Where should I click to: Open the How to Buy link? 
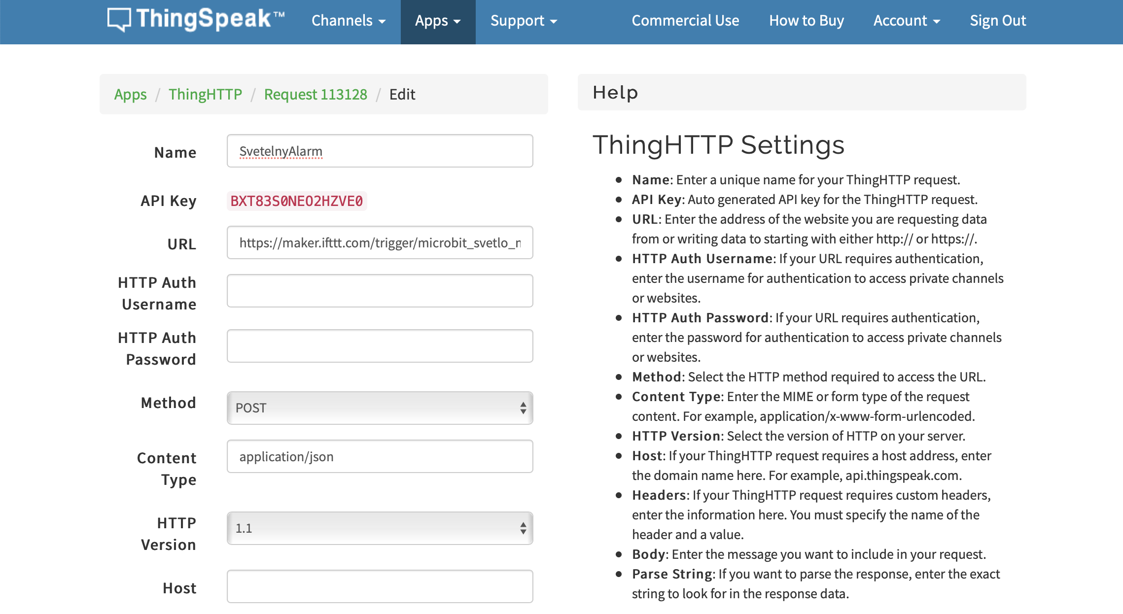(806, 21)
